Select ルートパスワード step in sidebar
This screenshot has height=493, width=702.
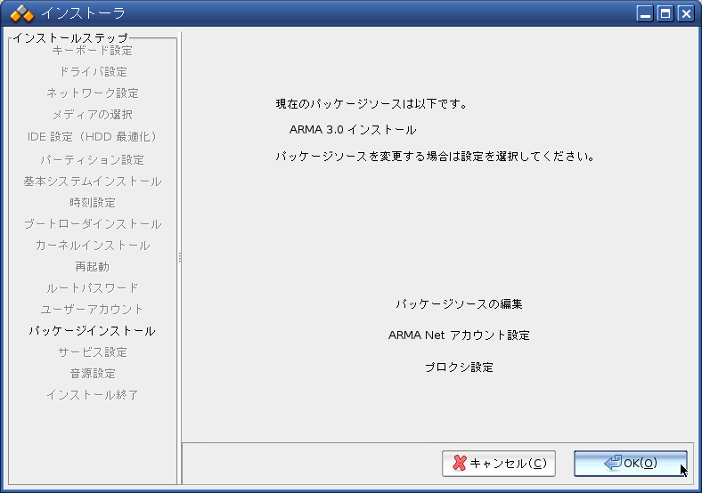[92, 288]
